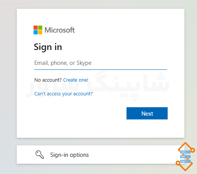Open the Sign-in options panel
197x174 pixels.
pyautogui.click(x=101, y=155)
